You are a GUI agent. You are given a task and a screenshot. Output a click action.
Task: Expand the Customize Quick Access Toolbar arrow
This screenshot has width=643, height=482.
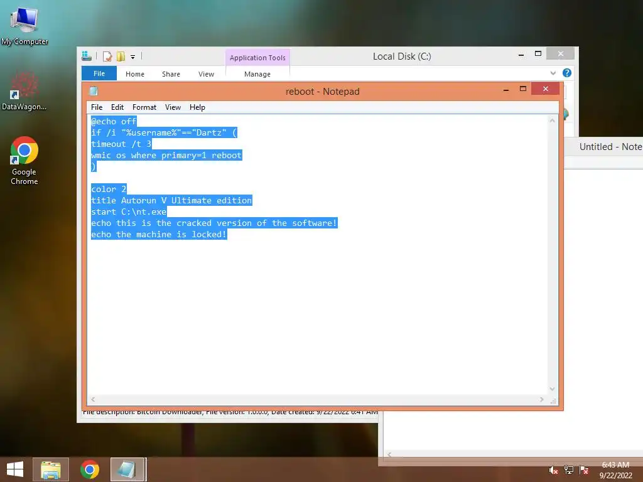pyautogui.click(x=133, y=57)
